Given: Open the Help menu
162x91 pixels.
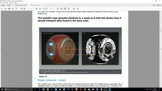Looking at the screenshot, I should (15, 3).
